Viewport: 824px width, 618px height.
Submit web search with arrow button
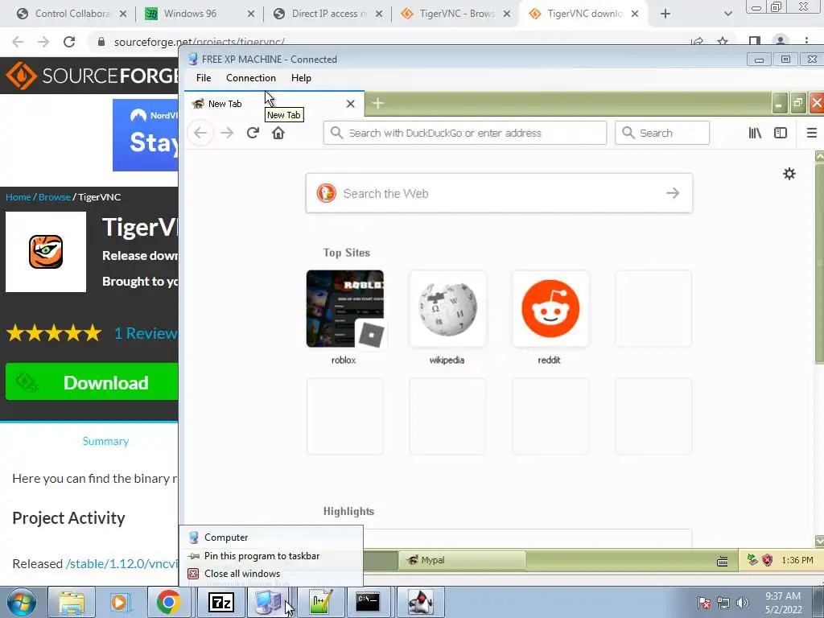click(673, 193)
